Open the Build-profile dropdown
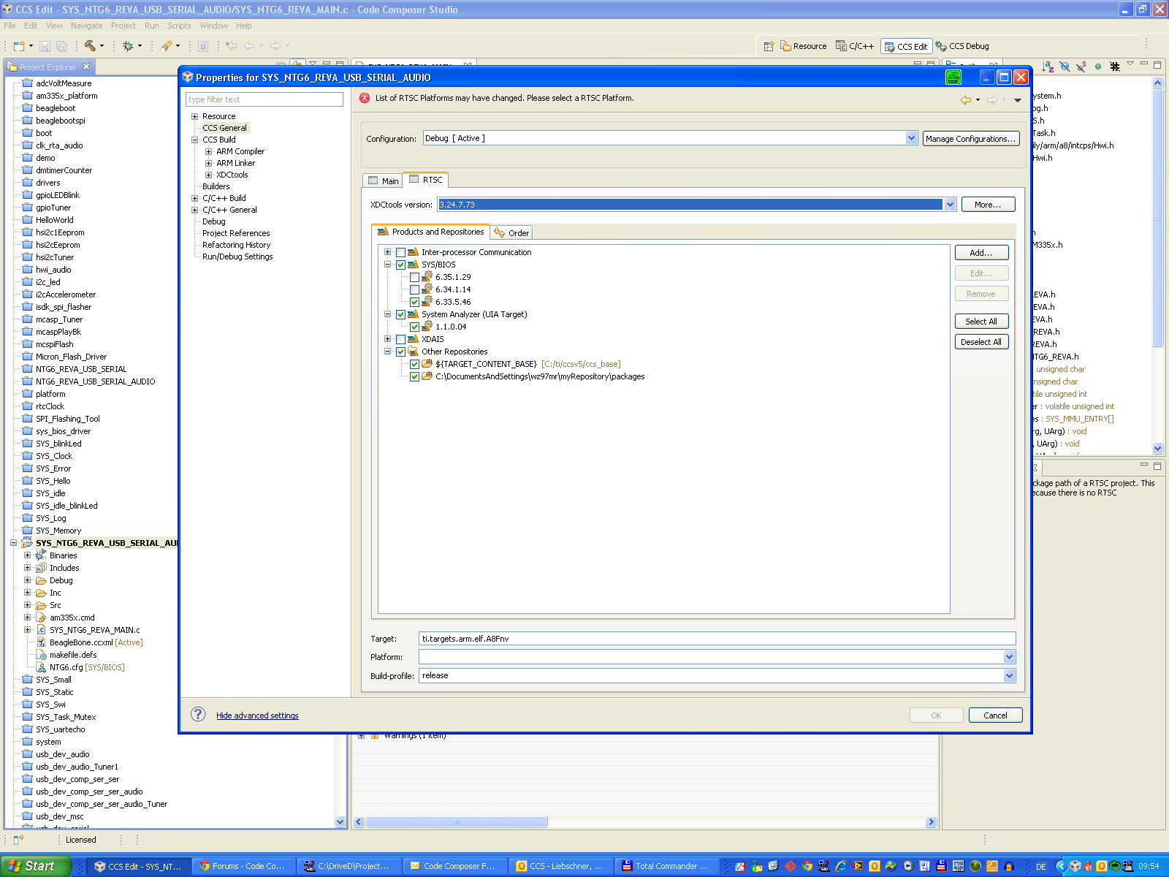The image size is (1169, 877). [x=1009, y=676]
